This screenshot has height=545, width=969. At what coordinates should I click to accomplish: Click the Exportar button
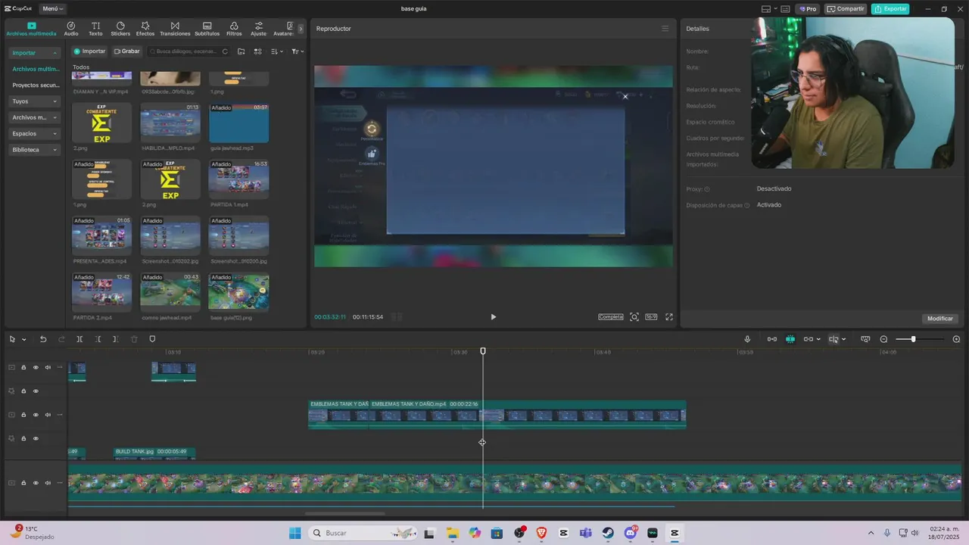pos(890,9)
